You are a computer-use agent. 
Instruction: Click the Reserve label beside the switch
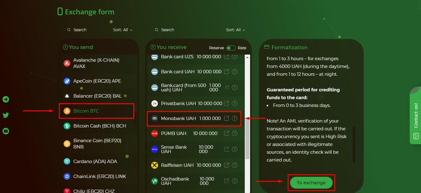217,48
